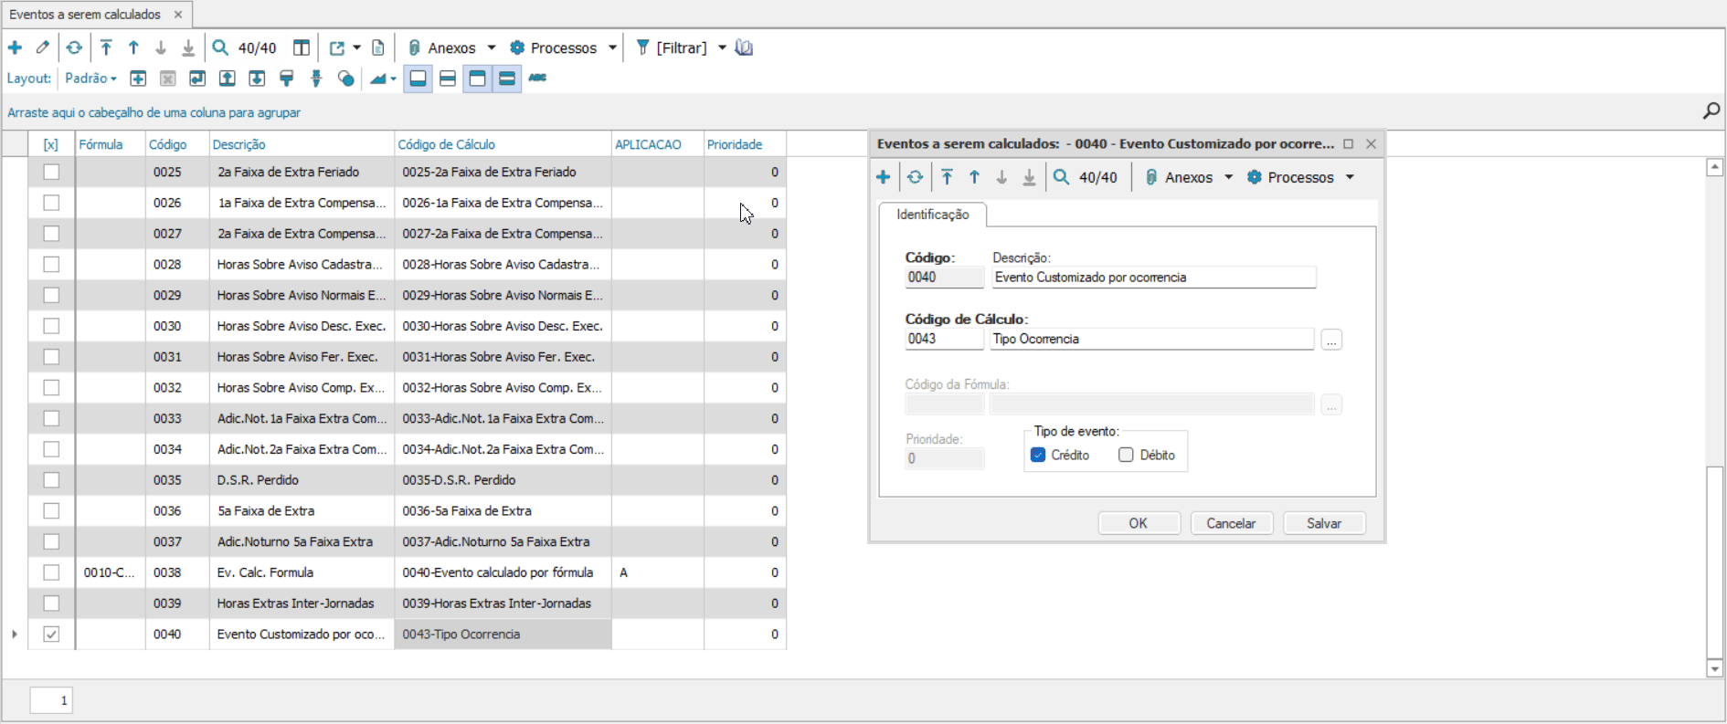The height and width of the screenshot is (724, 1727).
Task: Click the save layout arrow icon in layout bar
Action: [x=197, y=79]
